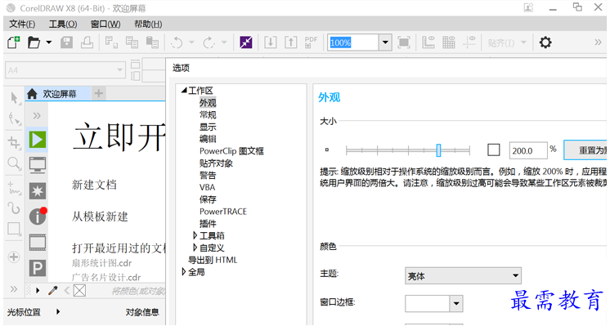Select the Shape tool
Image resolution: width=610 pixels, height=326 pixels.
[x=15, y=119]
